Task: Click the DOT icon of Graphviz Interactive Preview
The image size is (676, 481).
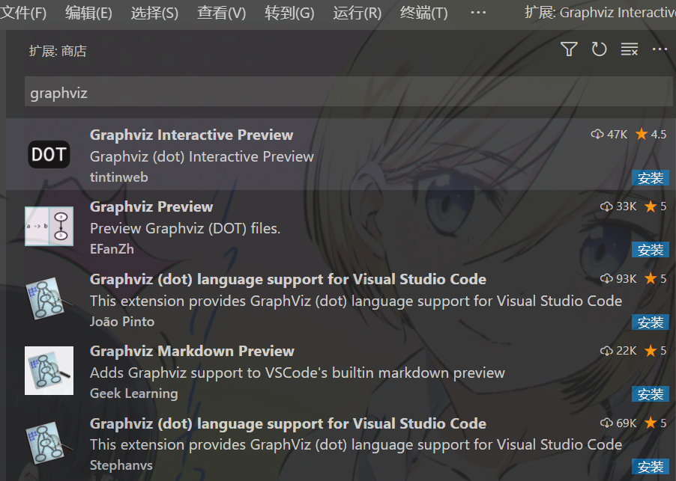Action: 48,154
